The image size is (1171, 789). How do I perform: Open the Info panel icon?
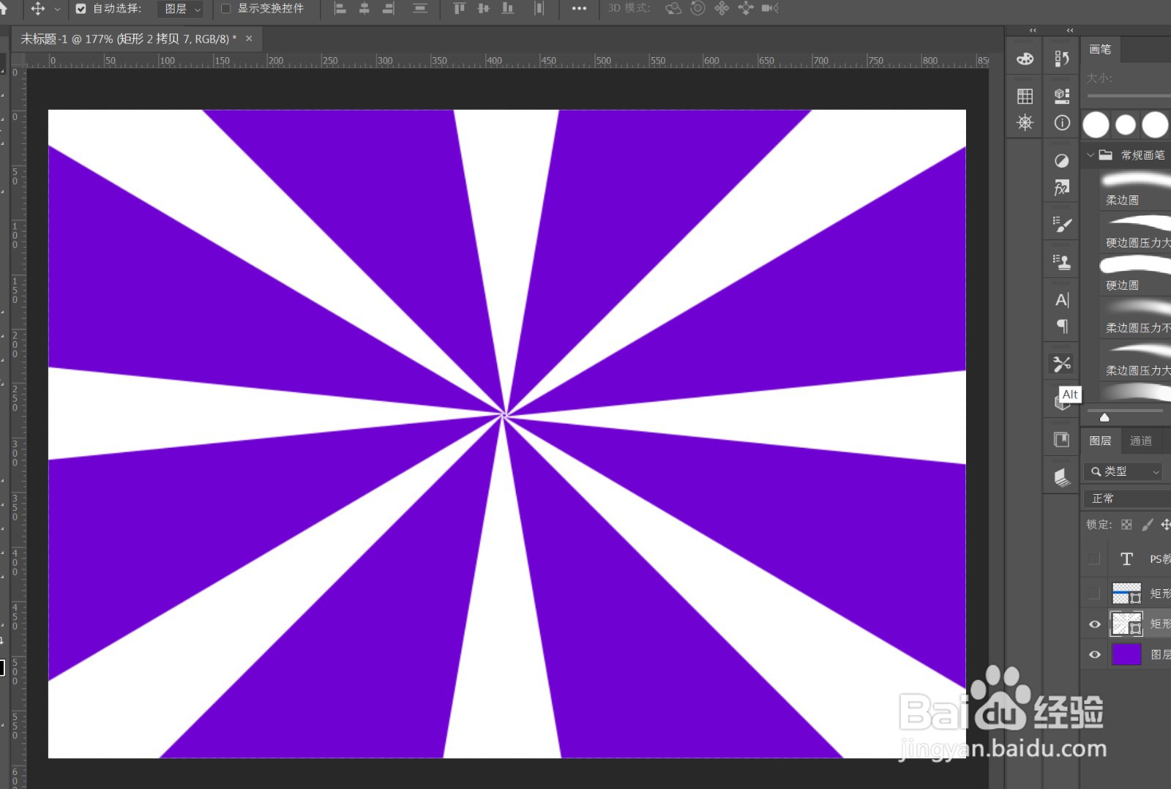(1062, 123)
